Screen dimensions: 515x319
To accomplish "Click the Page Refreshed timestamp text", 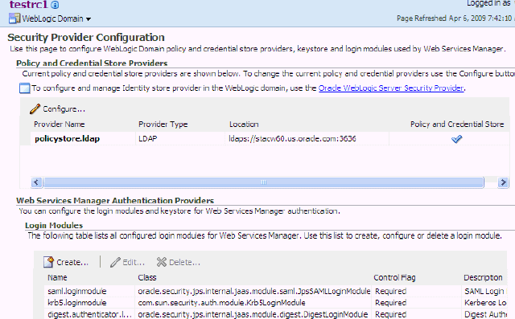I will [455, 18].
